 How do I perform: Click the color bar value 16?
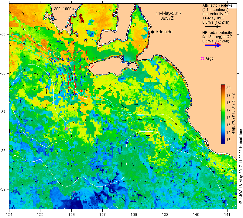point(228,117)
